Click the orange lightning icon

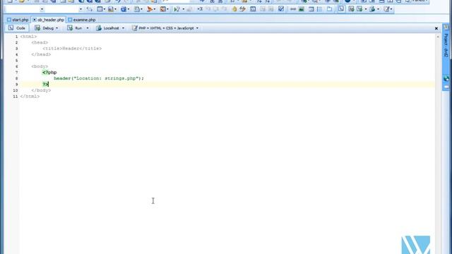click(242, 9)
